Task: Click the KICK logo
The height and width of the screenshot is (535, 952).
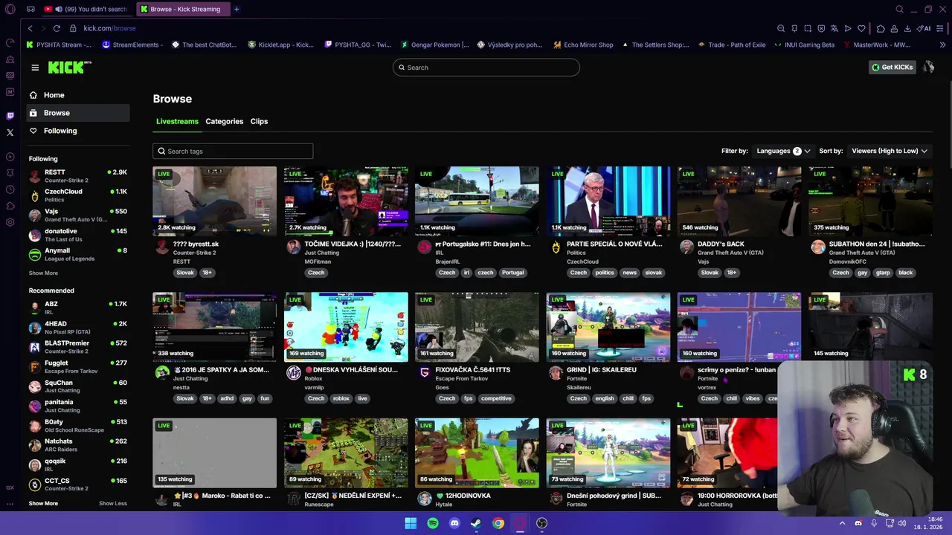Action: click(69, 68)
